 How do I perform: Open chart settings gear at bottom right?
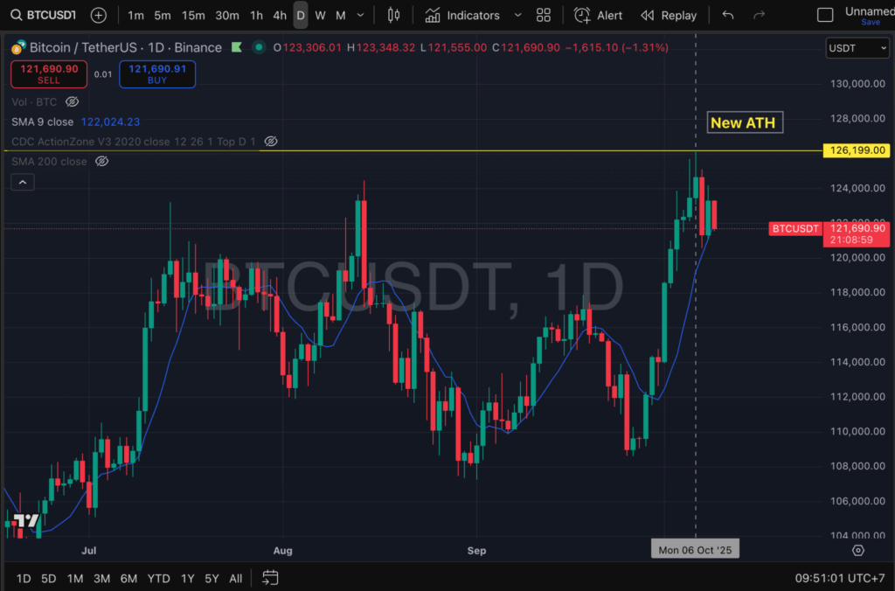coord(858,550)
